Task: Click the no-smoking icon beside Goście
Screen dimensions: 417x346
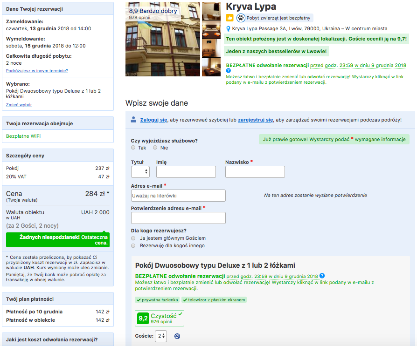Action: pyautogui.click(x=177, y=336)
